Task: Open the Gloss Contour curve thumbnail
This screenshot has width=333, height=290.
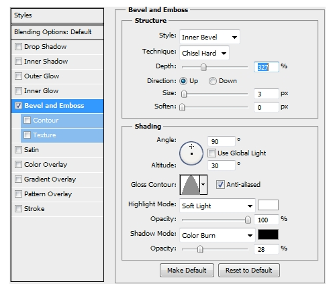Action: tap(190, 185)
